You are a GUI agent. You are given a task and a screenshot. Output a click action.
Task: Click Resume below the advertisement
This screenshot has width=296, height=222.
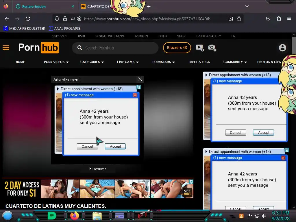98,169
